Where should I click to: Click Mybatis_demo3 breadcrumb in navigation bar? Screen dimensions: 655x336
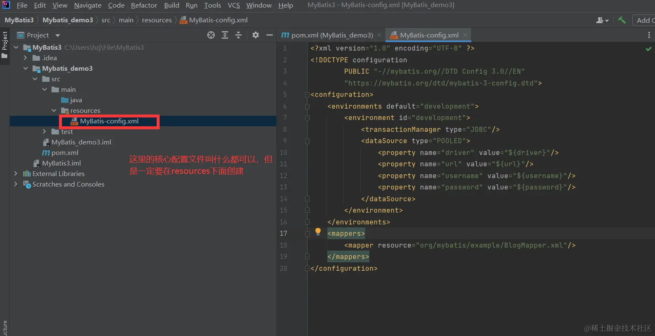(68, 20)
